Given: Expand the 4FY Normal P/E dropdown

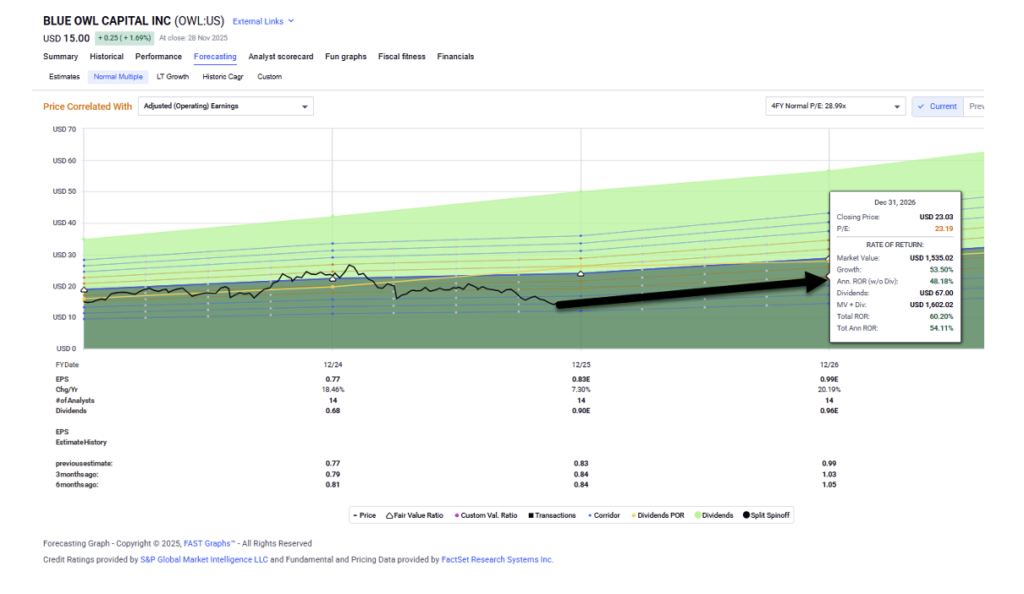Looking at the screenshot, I should pyautogui.click(x=834, y=107).
